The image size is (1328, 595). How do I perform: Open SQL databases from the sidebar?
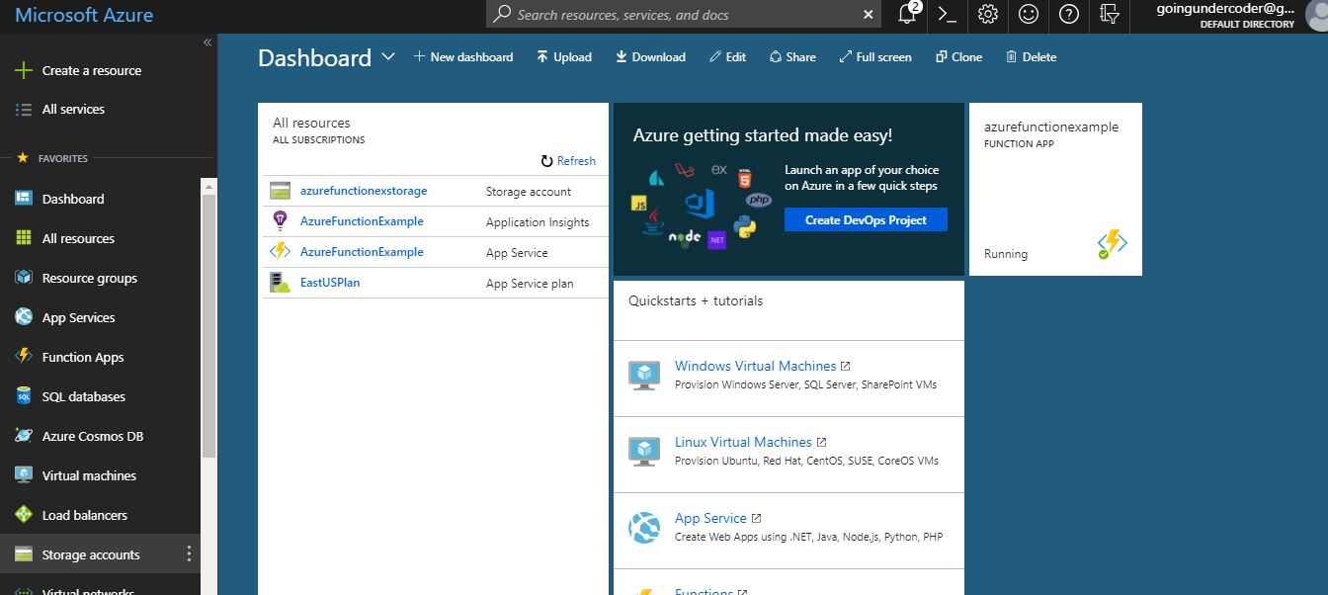tap(84, 396)
